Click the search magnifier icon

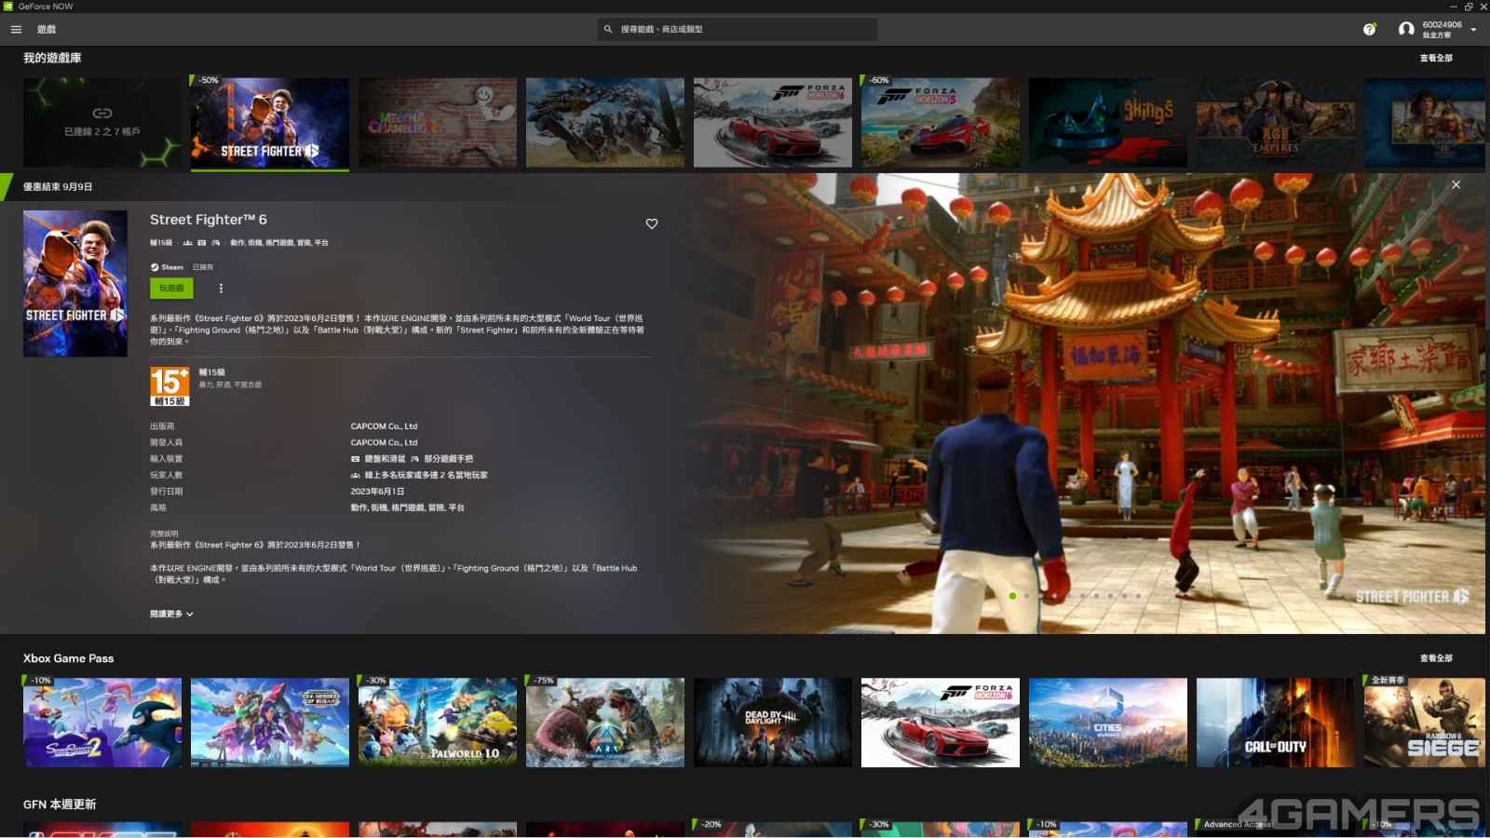(x=608, y=29)
